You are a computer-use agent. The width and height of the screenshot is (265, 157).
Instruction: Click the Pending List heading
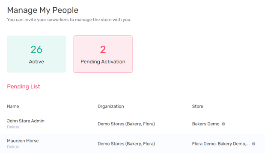pos(24,87)
